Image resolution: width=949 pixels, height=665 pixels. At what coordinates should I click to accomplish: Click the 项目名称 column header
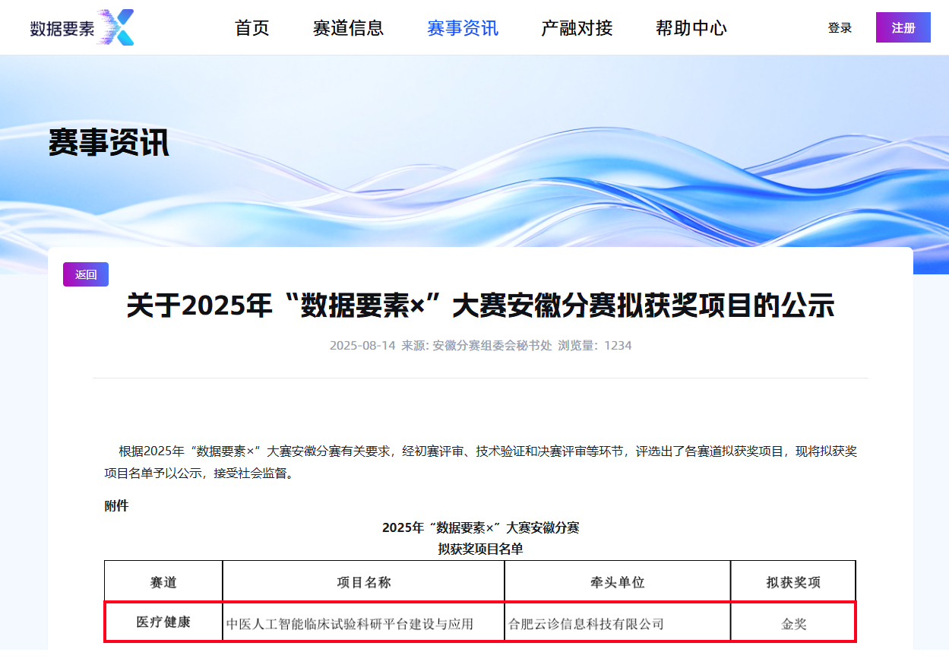click(x=363, y=581)
